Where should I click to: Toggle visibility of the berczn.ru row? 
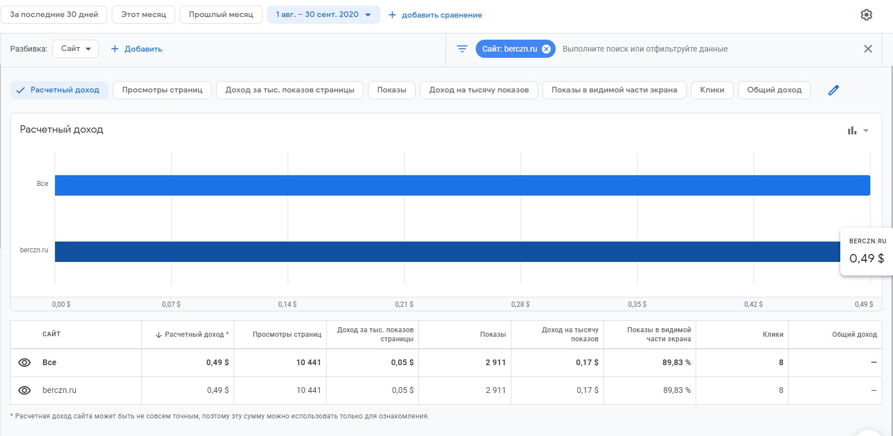point(24,390)
